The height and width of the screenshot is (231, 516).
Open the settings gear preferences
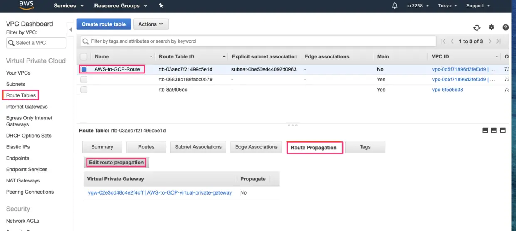491,27
